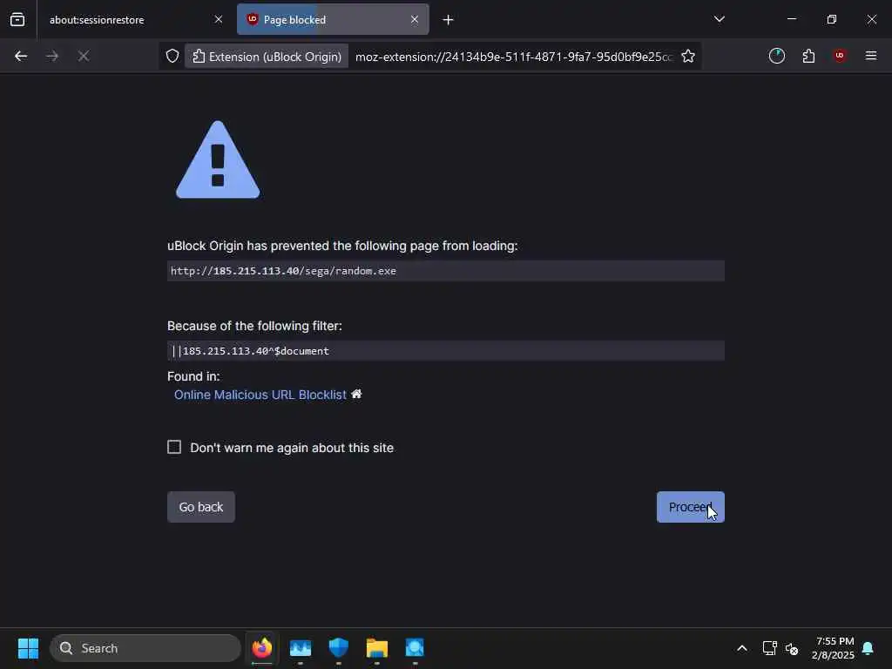Image resolution: width=892 pixels, height=669 pixels.
Task: Select the blocked URL random.exe text
Action: coord(283,271)
